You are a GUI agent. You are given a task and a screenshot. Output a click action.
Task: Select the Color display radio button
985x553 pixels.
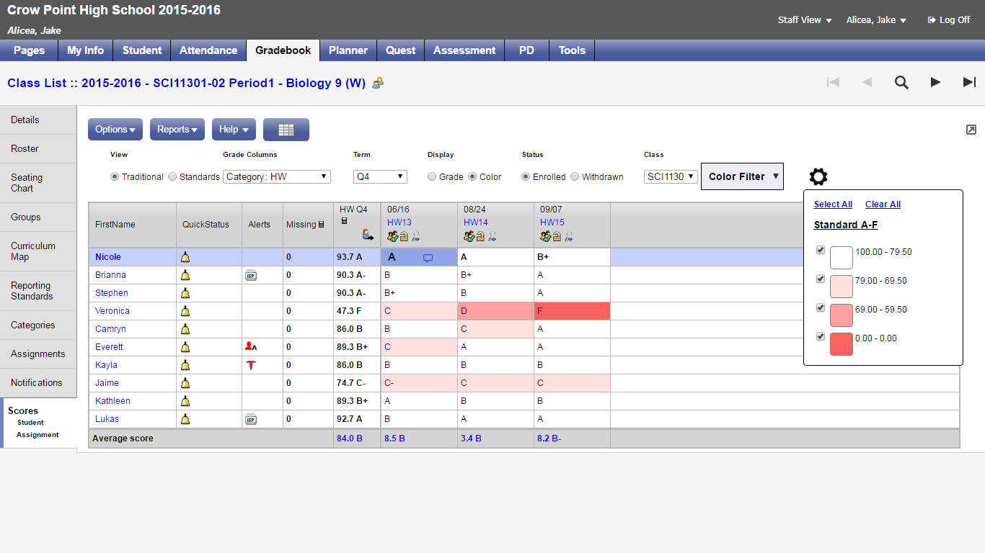tap(472, 176)
